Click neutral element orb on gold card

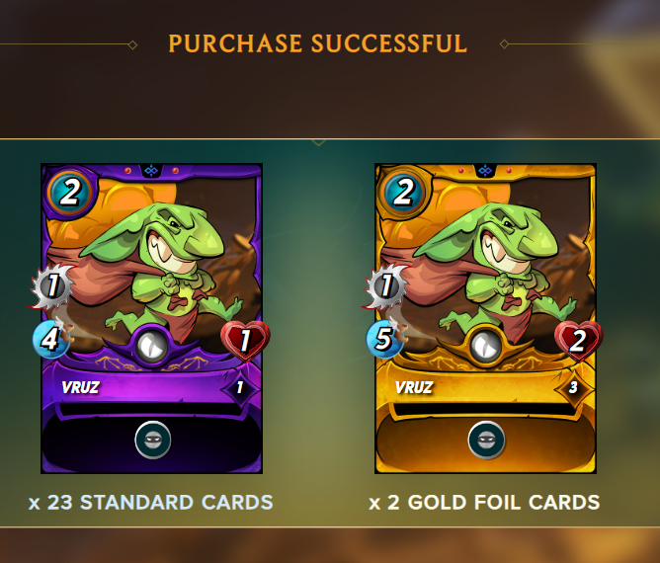486,347
